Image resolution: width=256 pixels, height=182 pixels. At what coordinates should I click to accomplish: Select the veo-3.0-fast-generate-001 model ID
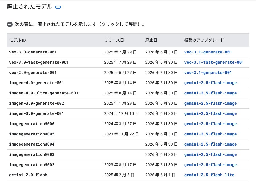point(39,62)
